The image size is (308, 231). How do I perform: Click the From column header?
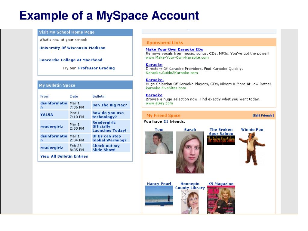[x=45, y=97]
